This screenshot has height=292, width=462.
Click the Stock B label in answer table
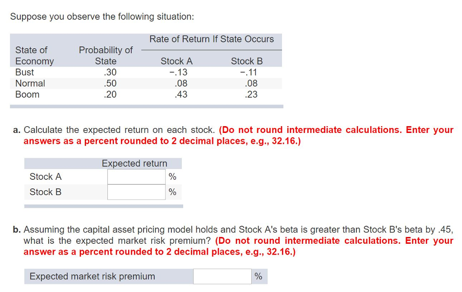tap(45, 192)
